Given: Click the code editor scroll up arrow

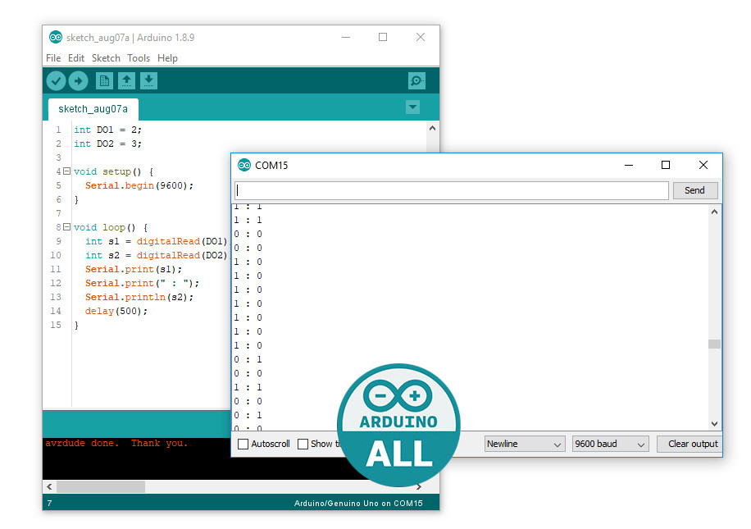Looking at the screenshot, I should pos(433,129).
